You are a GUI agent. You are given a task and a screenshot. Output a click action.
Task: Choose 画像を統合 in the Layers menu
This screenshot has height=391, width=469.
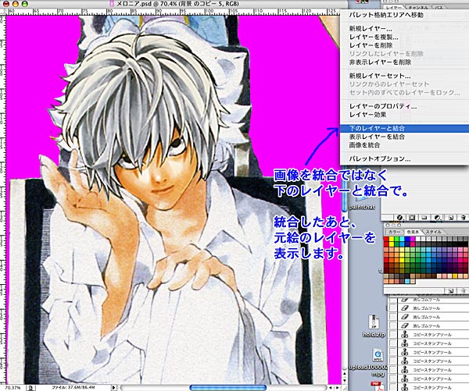(404, 145)
